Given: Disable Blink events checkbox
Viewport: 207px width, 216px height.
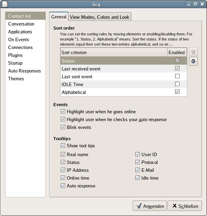Looking at the screenshot, I should pos(63,127).
